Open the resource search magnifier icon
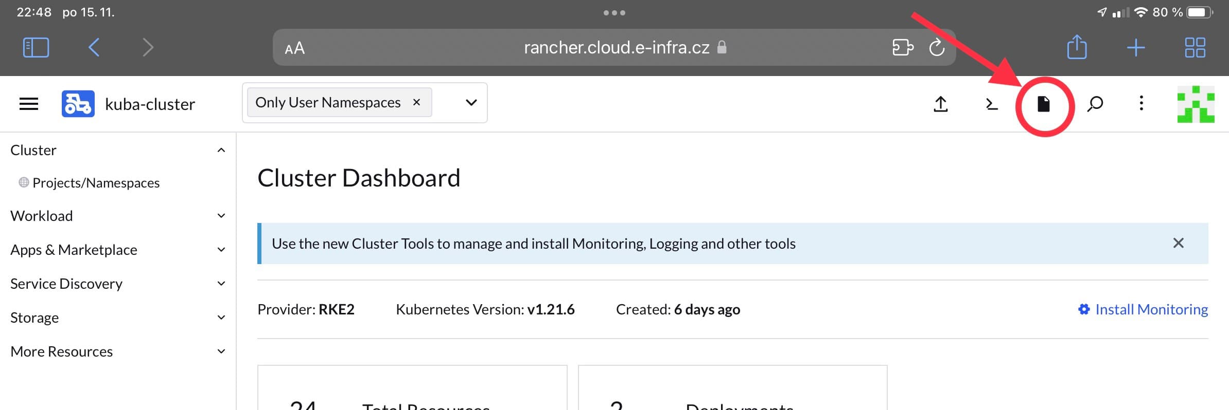The image size is (1229, 410). click(1095, 104)
